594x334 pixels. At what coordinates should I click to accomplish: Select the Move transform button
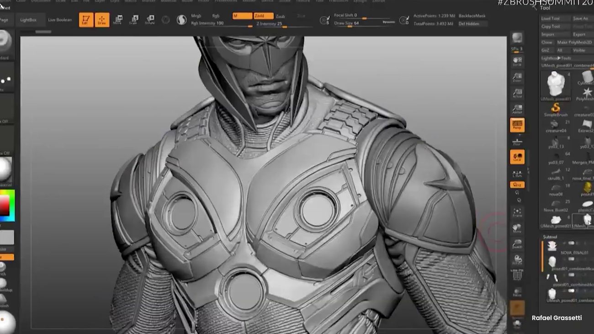point(117,20)
